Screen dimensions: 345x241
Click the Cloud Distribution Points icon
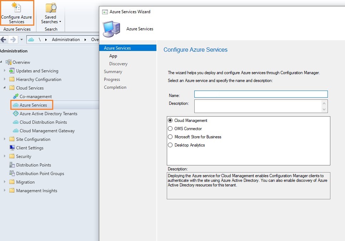click(x=16, y=122)
